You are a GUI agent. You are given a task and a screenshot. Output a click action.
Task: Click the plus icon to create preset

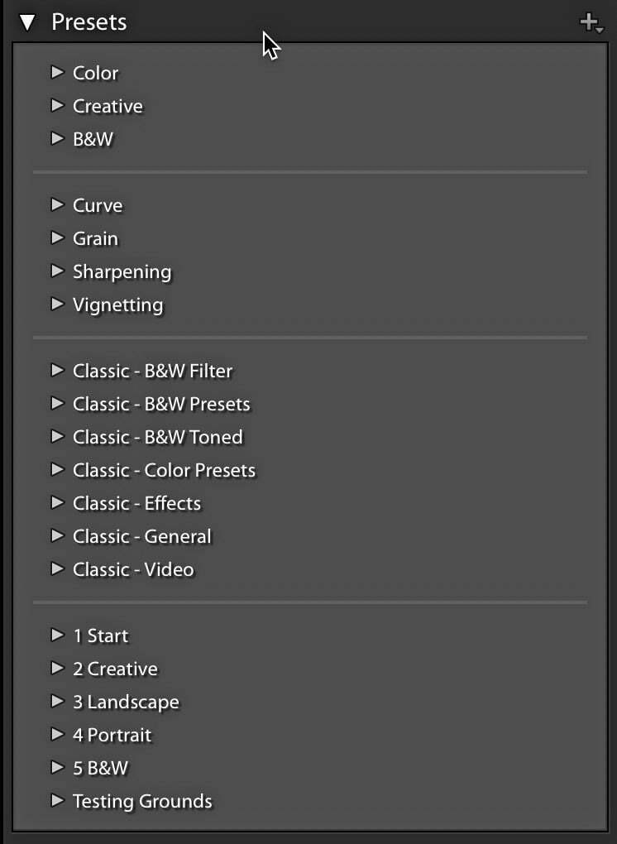[x=590, y=22]
